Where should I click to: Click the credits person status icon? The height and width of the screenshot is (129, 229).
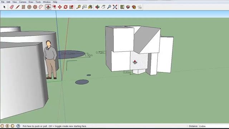tap(7, 126)
